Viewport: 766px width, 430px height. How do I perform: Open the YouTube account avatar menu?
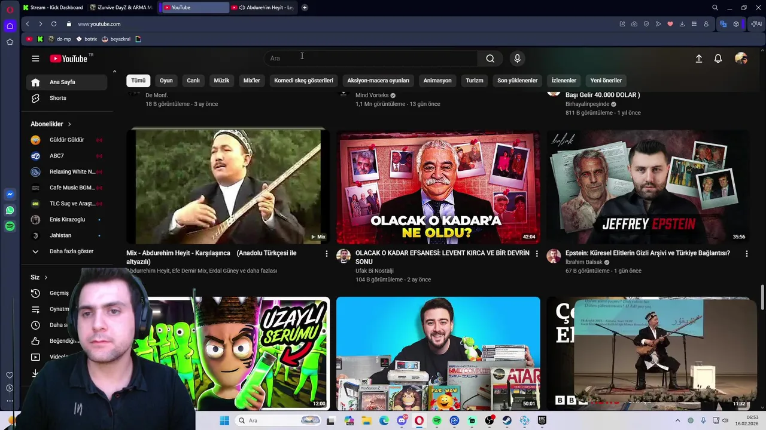coord(741,59)
